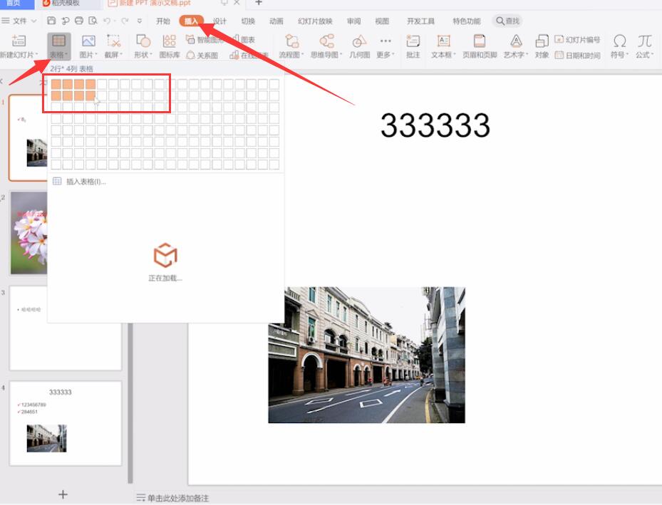The width and height of the screenshot is (662, 505).
Task: Click the Save icon in quick toolbar
Action: tap(51, 21)
